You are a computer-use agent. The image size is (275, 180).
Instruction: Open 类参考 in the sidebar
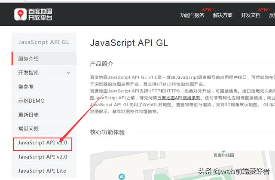(44, 87)
